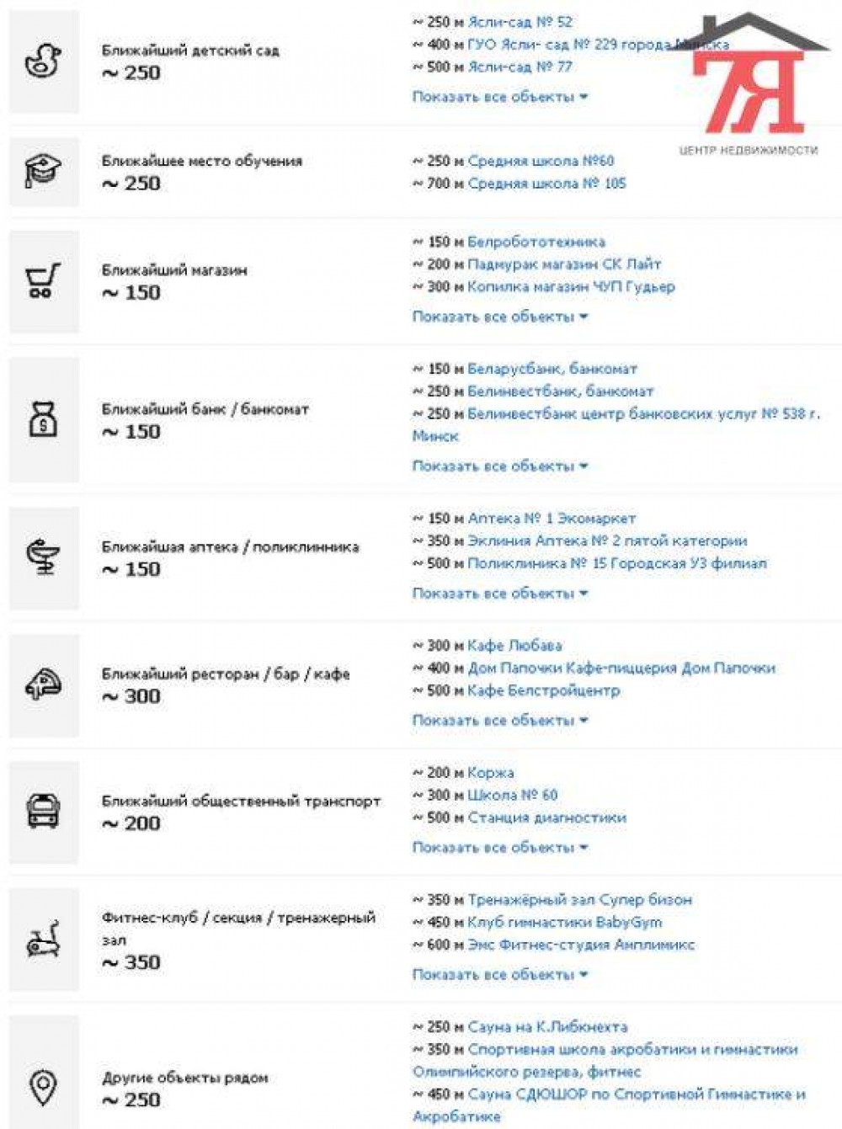Expand all public transport stops list
Image resolution: width=842 pixels, height=1129 pixels.
tap(499, 847)
